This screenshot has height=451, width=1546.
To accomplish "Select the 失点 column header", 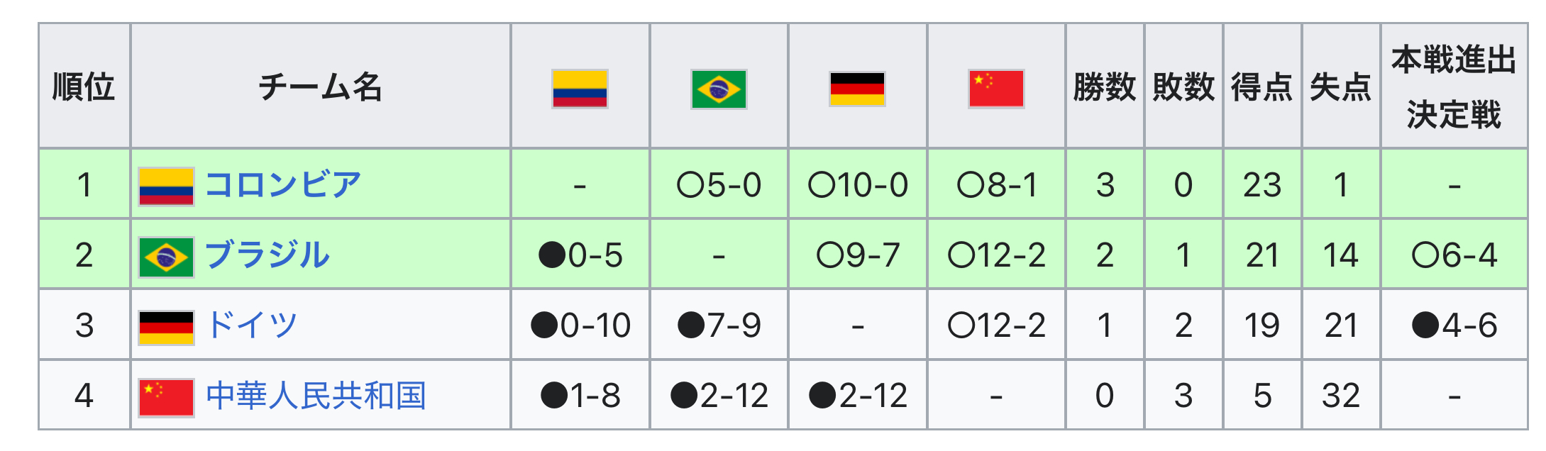I will click(x=1340, y=87).
